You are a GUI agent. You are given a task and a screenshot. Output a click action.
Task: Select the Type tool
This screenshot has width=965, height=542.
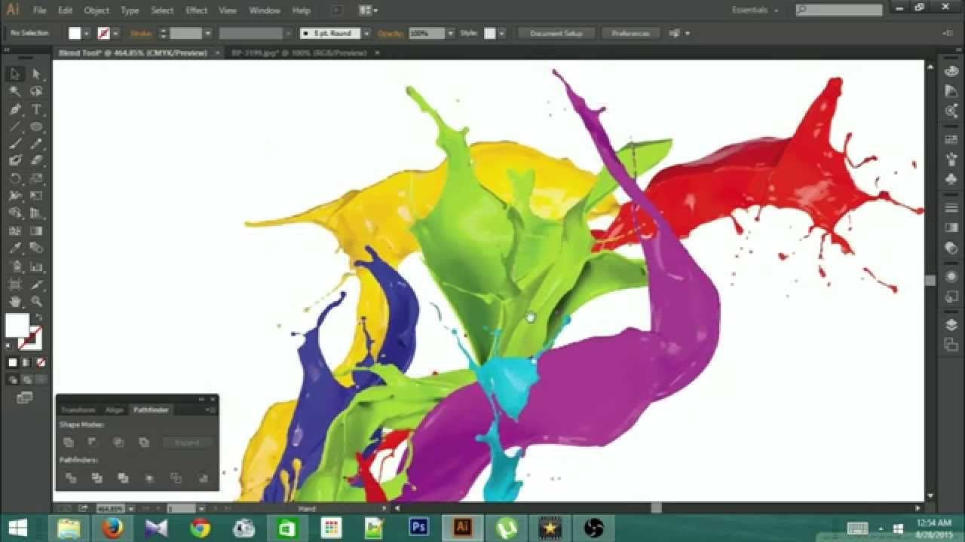[35, 111]
